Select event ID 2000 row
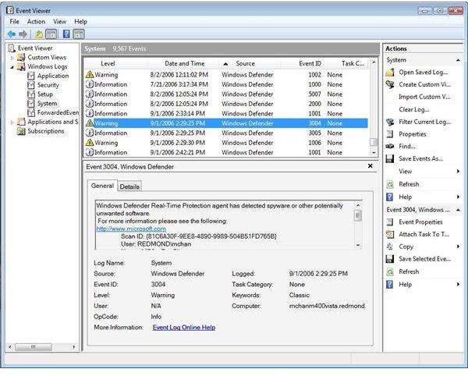Viewport: 468px width, 376px height. click(x=226, y=104)
